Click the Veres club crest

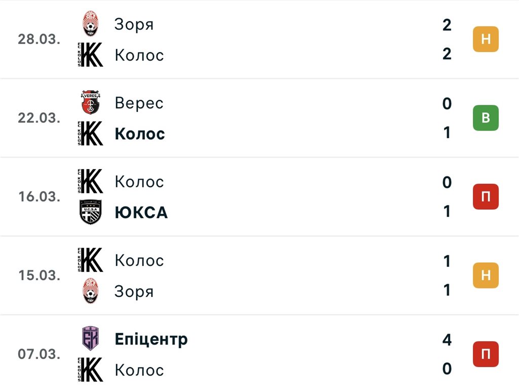click(x=91, y=103)
